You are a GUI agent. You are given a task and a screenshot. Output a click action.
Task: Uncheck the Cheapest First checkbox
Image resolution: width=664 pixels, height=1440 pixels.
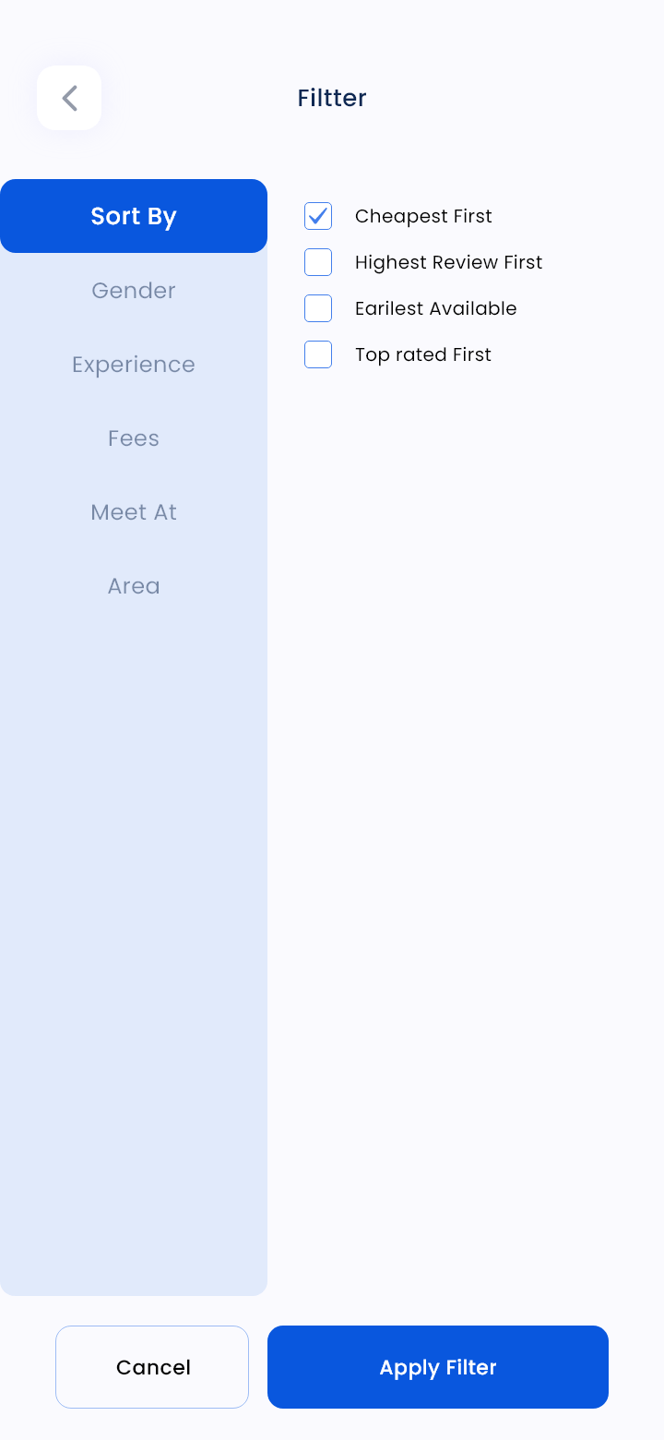click(x=318, y=216)
